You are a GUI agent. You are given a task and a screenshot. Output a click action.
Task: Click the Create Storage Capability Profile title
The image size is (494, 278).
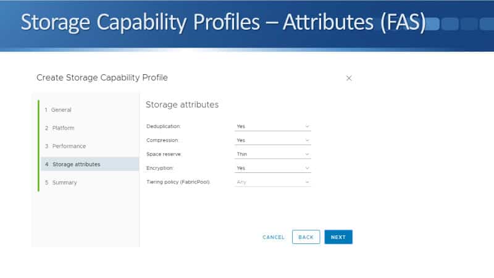click(x=102, y=78)
